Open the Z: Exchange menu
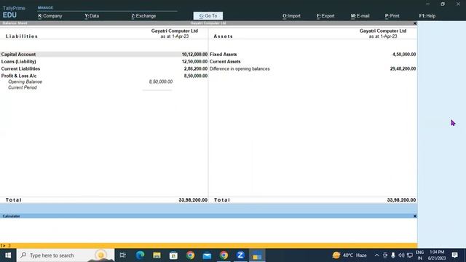466x262 pixels. [x=143, y=16]
